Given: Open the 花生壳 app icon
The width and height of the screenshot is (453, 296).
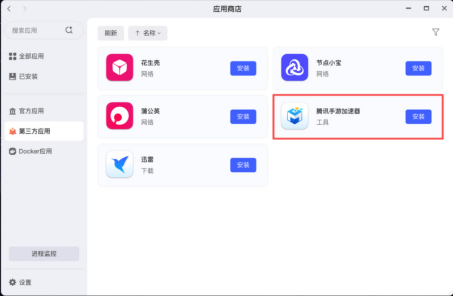Looking at the screenshot, I should pos(119,67).
